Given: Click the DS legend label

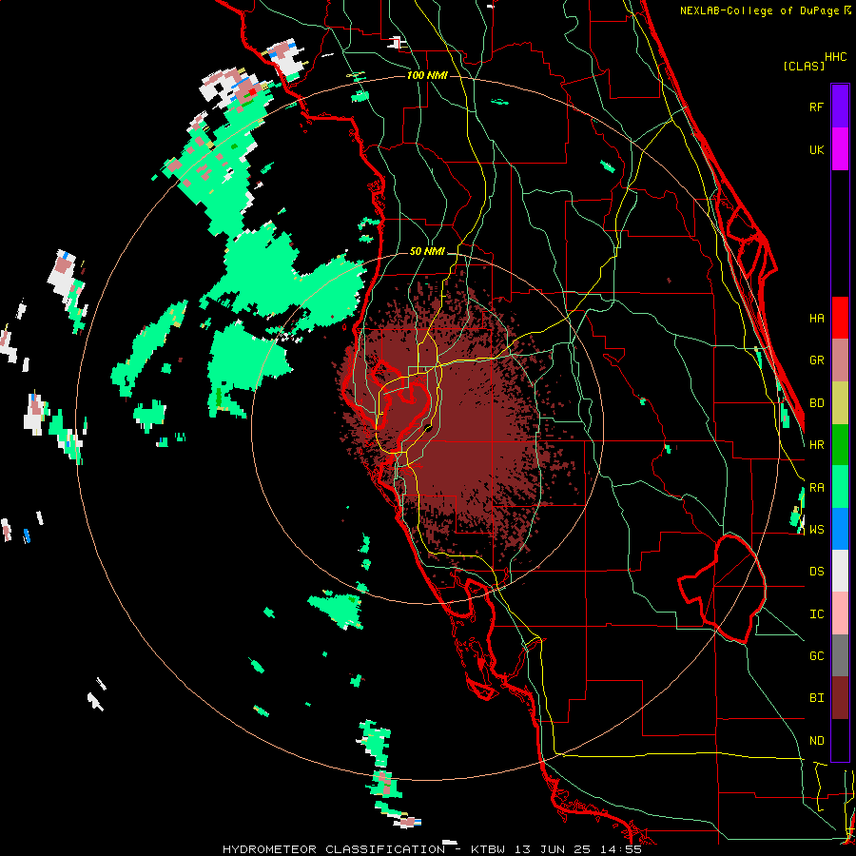Looking at the screenshot, I should pos(816,571).
